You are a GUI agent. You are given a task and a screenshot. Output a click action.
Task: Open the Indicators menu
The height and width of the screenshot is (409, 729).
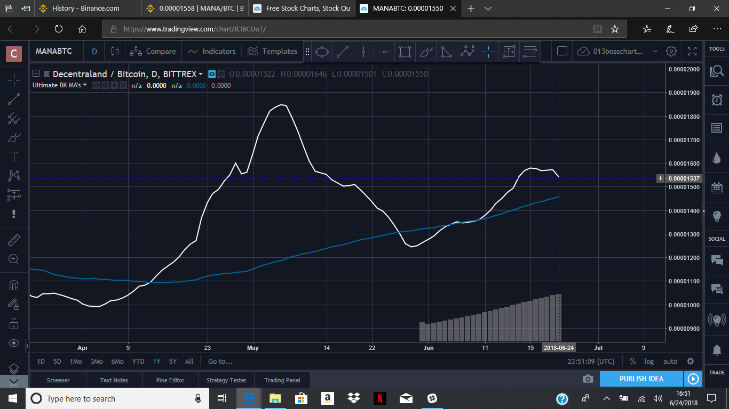(x=212, y=51)
